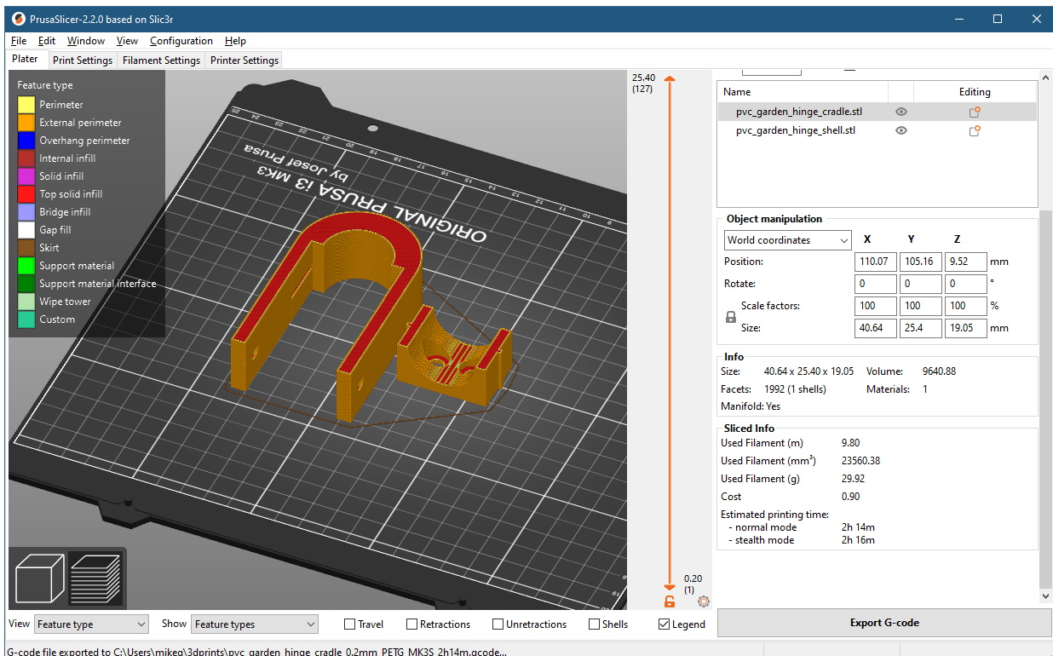The image size is (1053, 656).
Task: Open the slider settings gear icon
Action: tap(703, 601)
